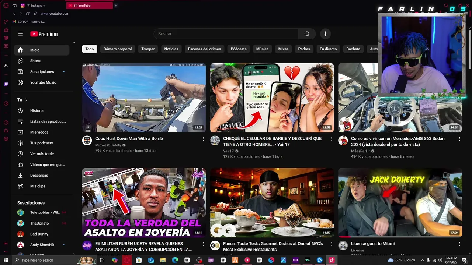Open options menu for Yair17 Barbie video

point(332,139)
